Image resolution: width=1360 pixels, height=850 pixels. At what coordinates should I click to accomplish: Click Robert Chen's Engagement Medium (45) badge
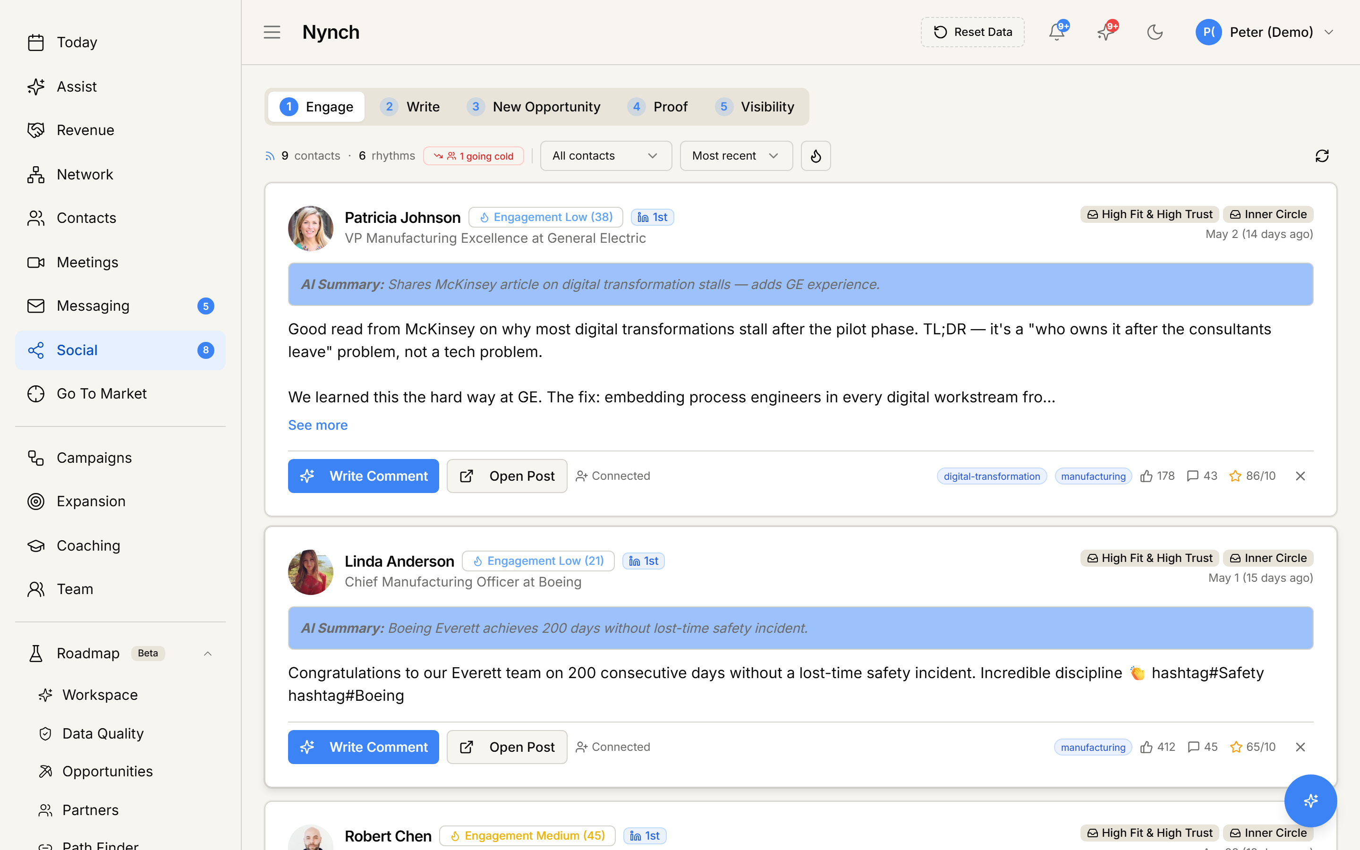pos(527,835)
